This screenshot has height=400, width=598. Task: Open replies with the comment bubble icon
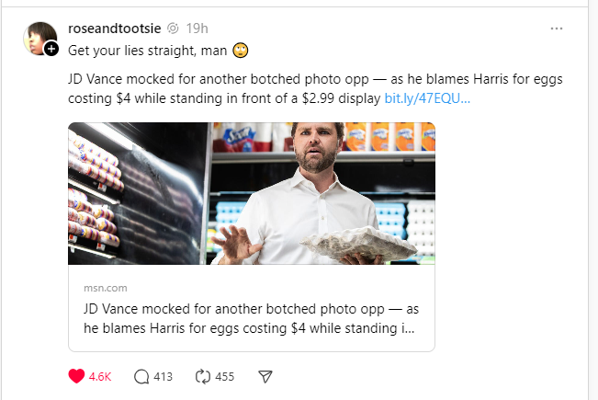[141, 376]
